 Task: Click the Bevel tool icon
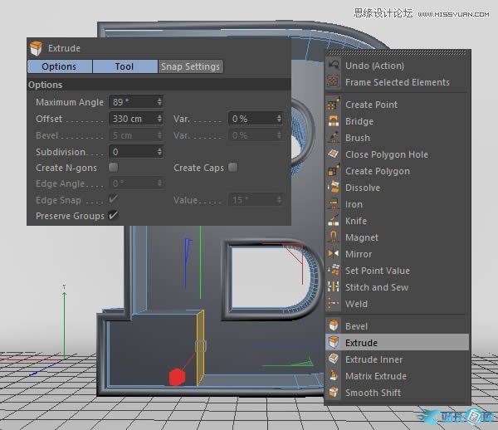(334, 326)
